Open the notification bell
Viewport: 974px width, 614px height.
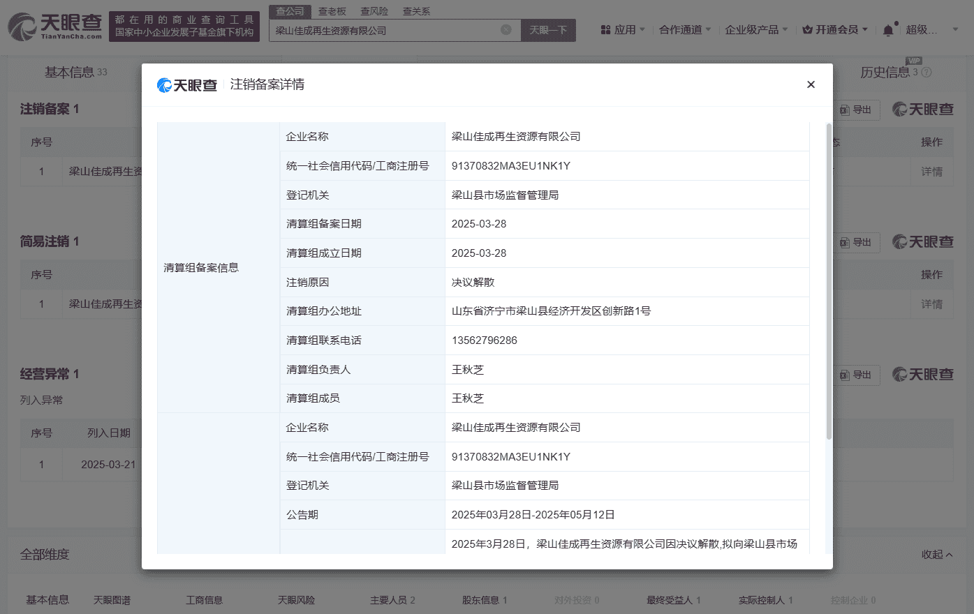click(887, 29)
